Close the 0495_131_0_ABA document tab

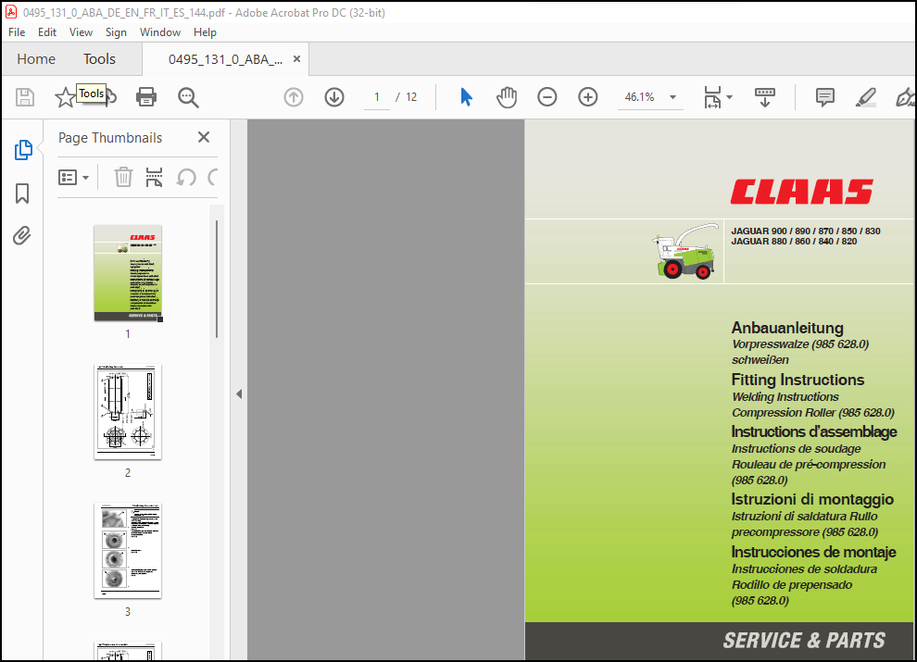coord(296,59)
